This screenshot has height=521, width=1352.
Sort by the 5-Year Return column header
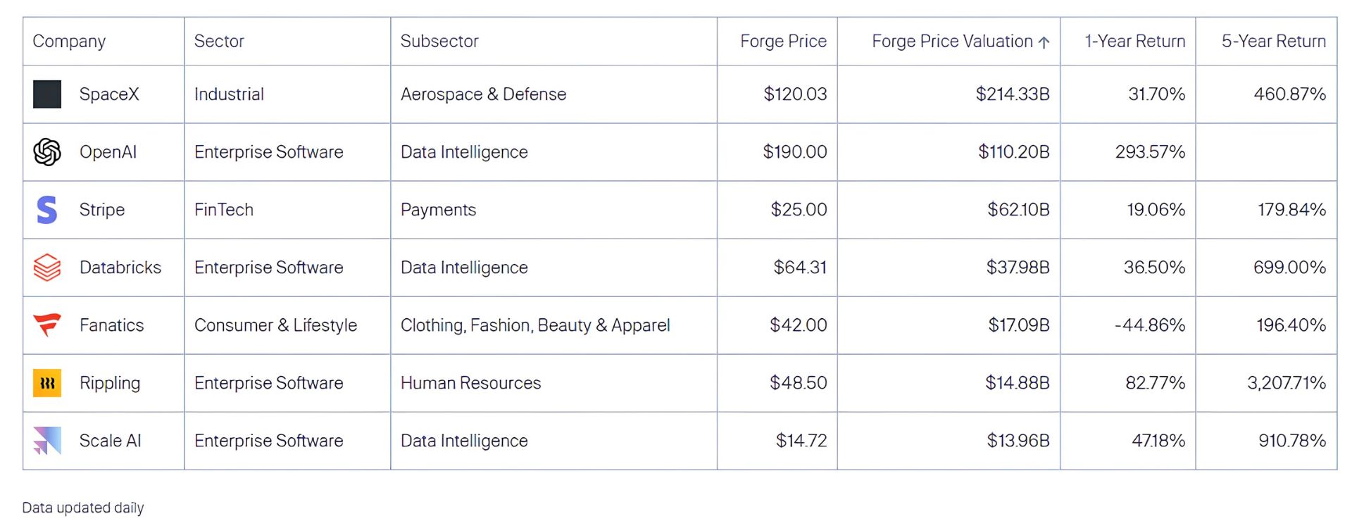pos(1273,42)
